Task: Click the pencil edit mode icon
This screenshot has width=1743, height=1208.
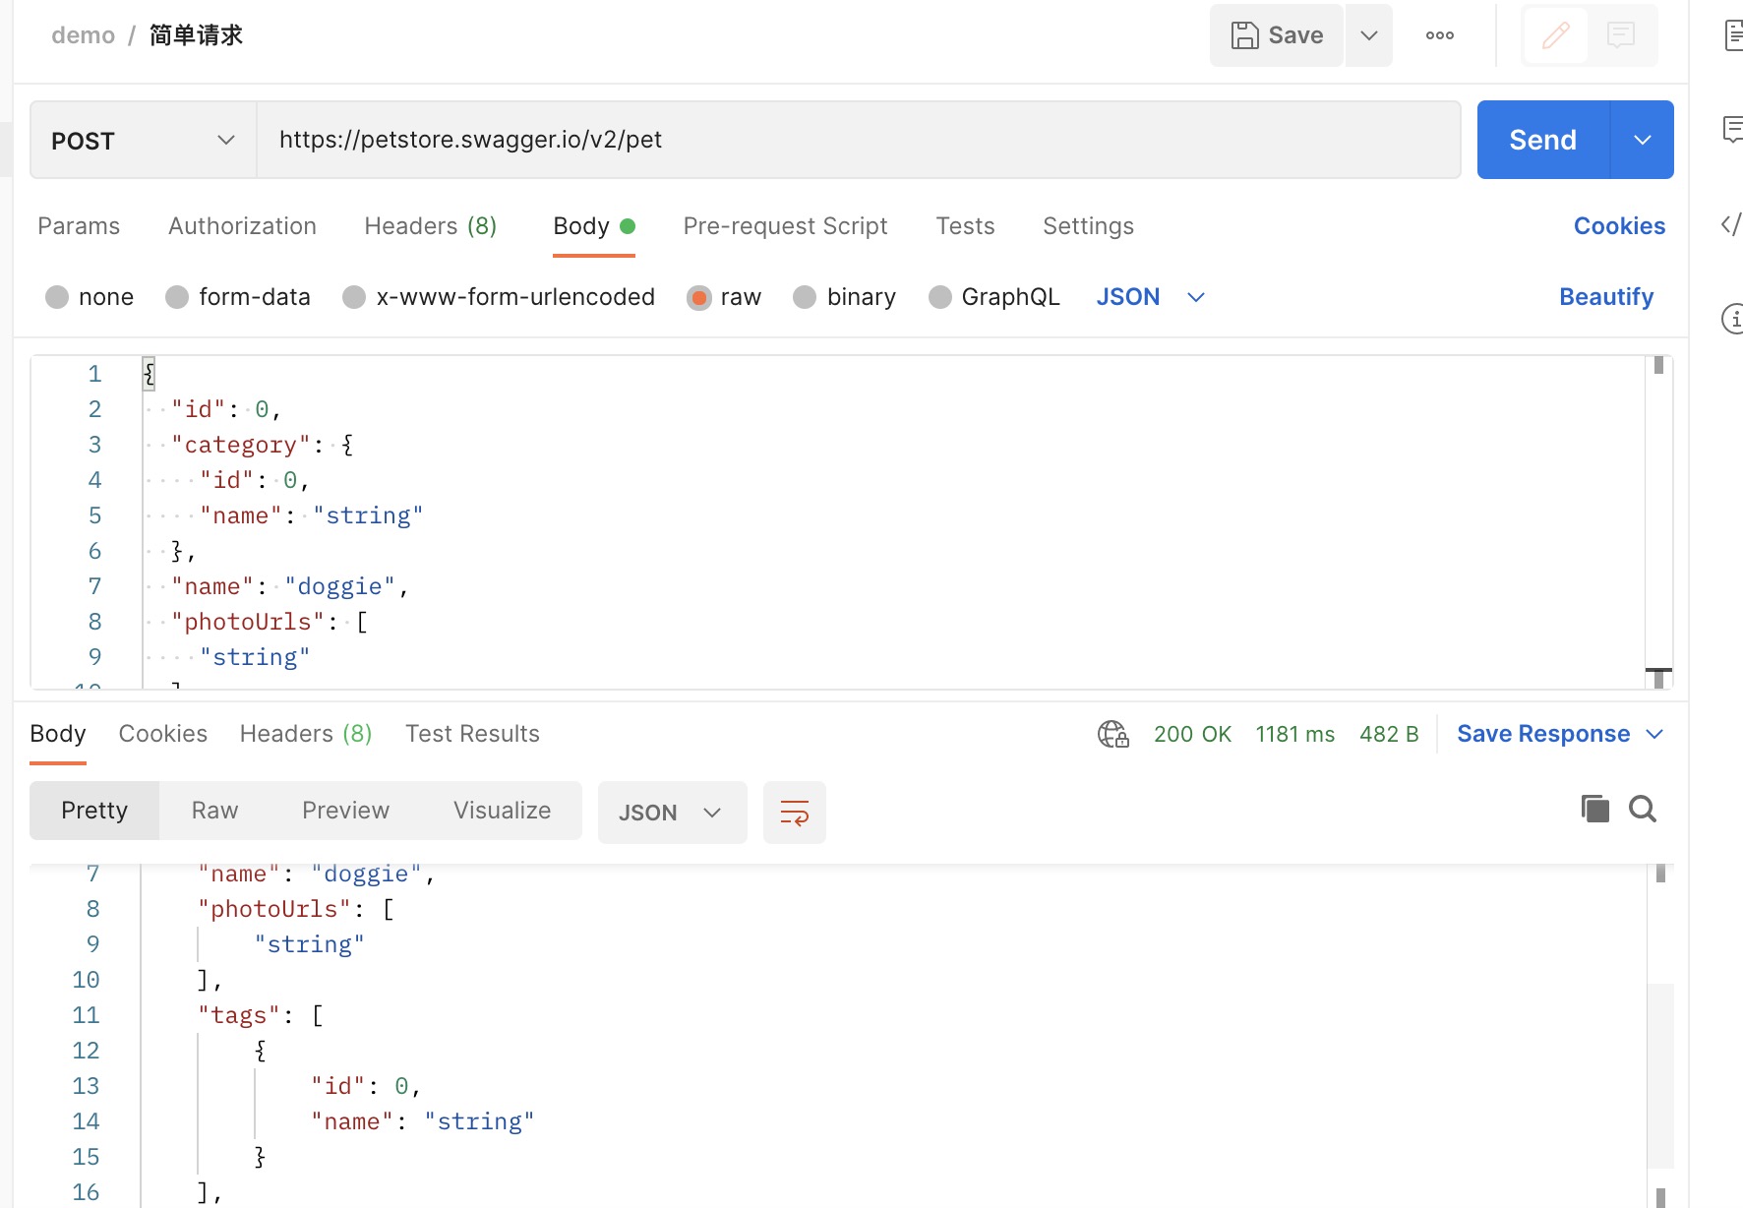Action: (1555, 35)
